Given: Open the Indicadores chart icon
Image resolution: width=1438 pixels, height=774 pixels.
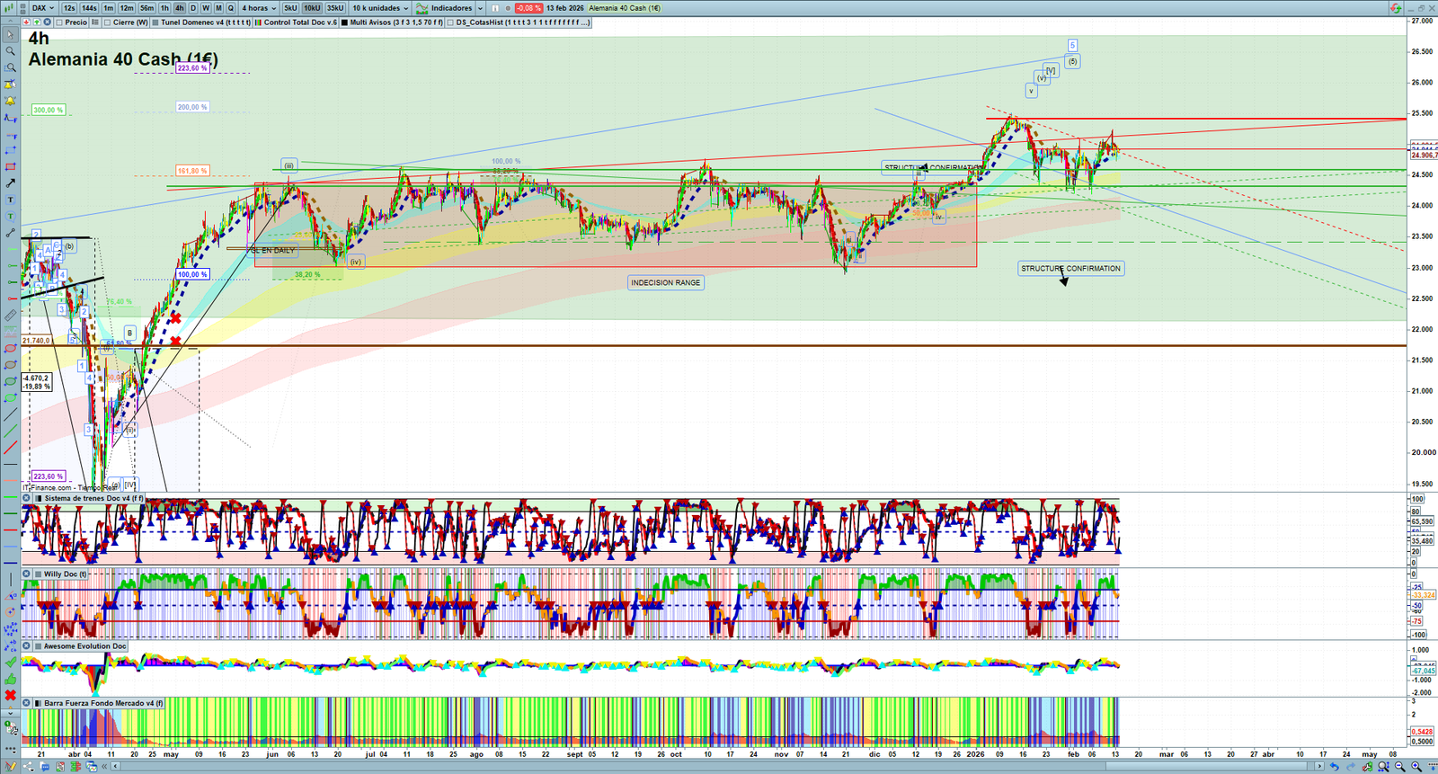Looking at the screenshot, I should pyautogui.click(x=422, y=8).
